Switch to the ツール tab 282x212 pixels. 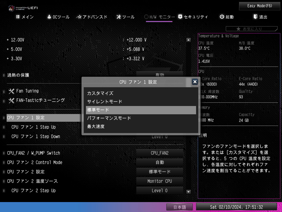pyautogui.click(x=126, y=17)
